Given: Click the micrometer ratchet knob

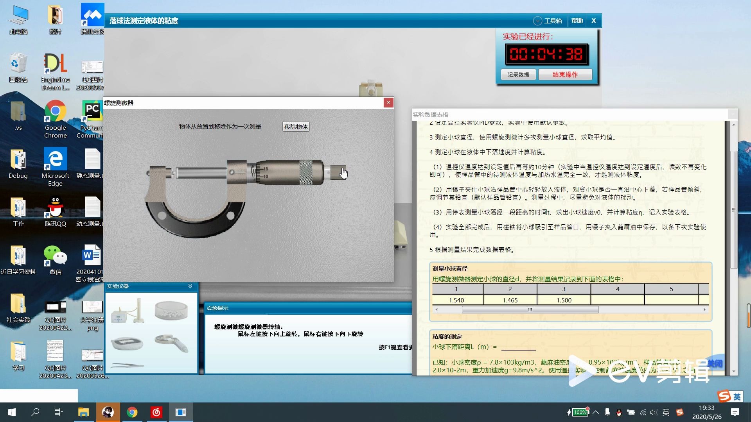Looking at the screenshot, I should click(337, 172).
